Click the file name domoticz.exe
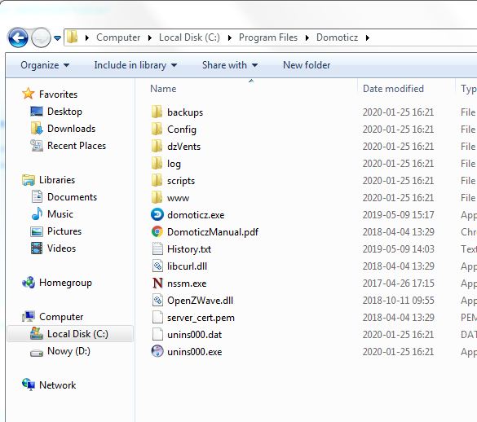Viewport: 477px width, 422px height. click(x=196, y=215)
